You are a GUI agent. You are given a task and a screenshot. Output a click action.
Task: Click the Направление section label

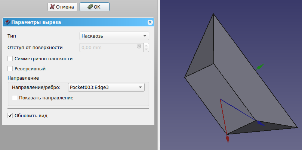click(x=23, y=78)
